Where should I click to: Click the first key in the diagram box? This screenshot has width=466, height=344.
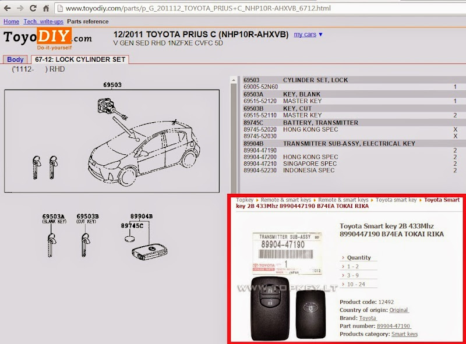click(37, 167)
